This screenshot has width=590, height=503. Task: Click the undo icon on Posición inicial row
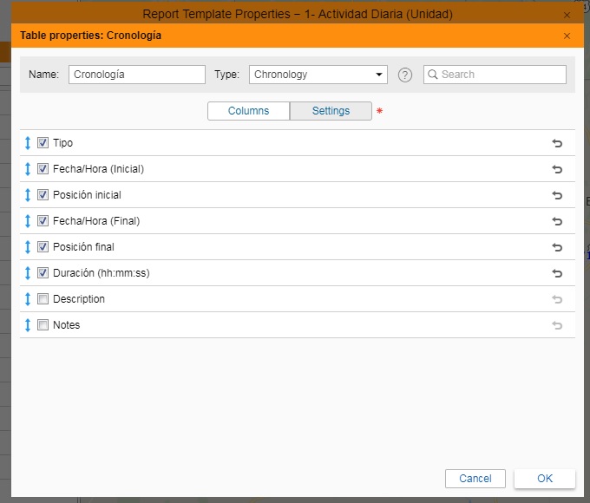click(557, 195)
